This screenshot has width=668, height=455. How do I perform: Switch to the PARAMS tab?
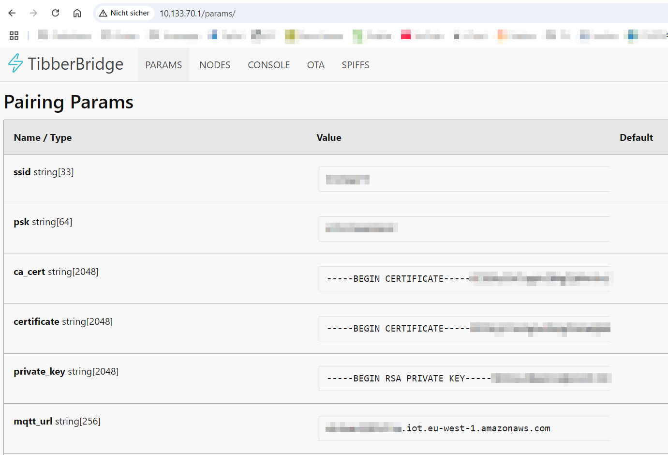click(x=163, y=65)
